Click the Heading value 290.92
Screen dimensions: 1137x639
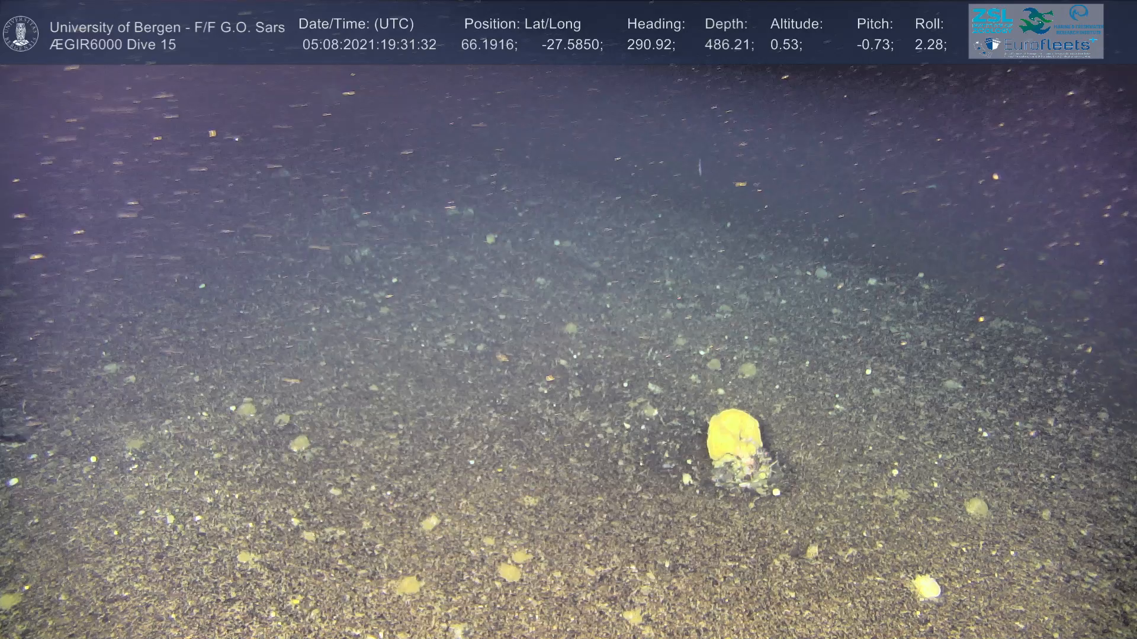coord(650,45)
